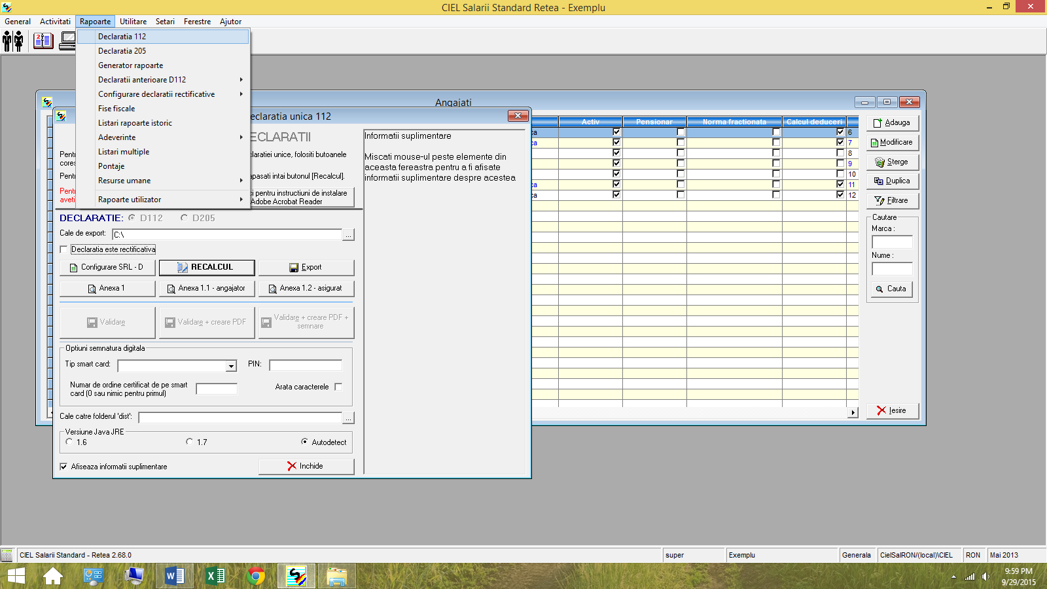Click the Angajati window system icon

[x=47, y=102]
